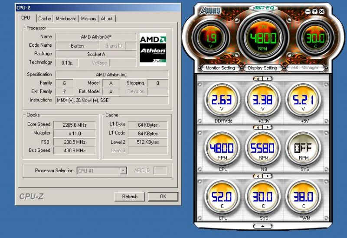Click the Core Speed value 2205.0 MHz
The height and width of the screenshot is (238, 347).
coord(75,125)
